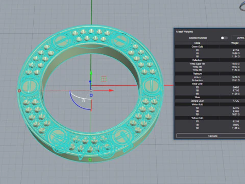
Task: Click 10K under Rose Gold
Action: click(x=197, y=87)
